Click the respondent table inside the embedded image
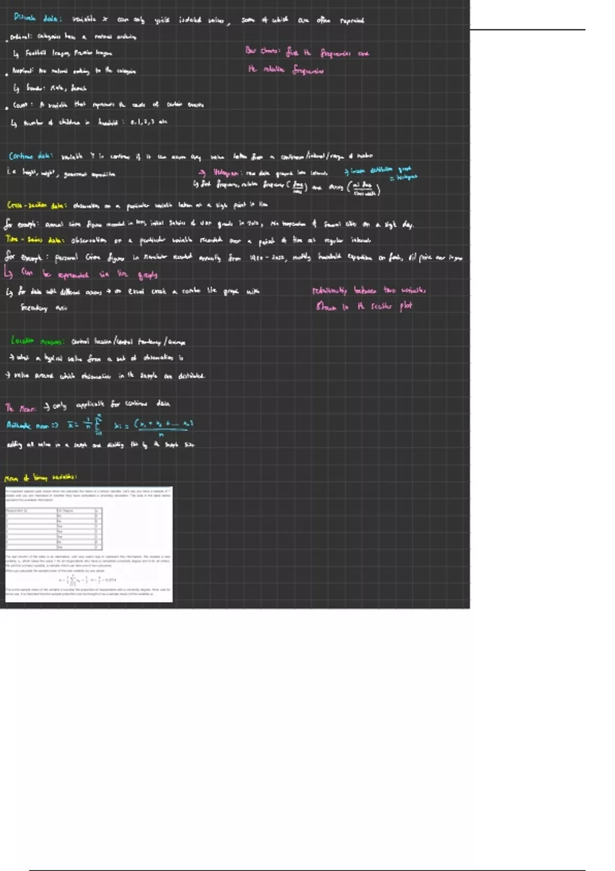 pos(54,529)
